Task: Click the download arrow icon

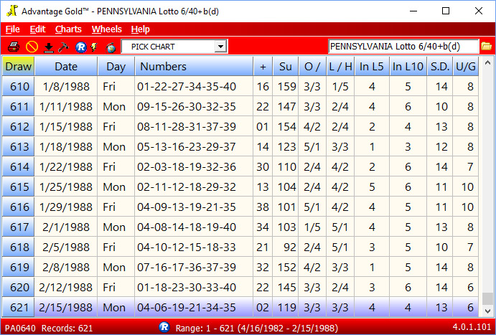Action: [x=48, y=47]
